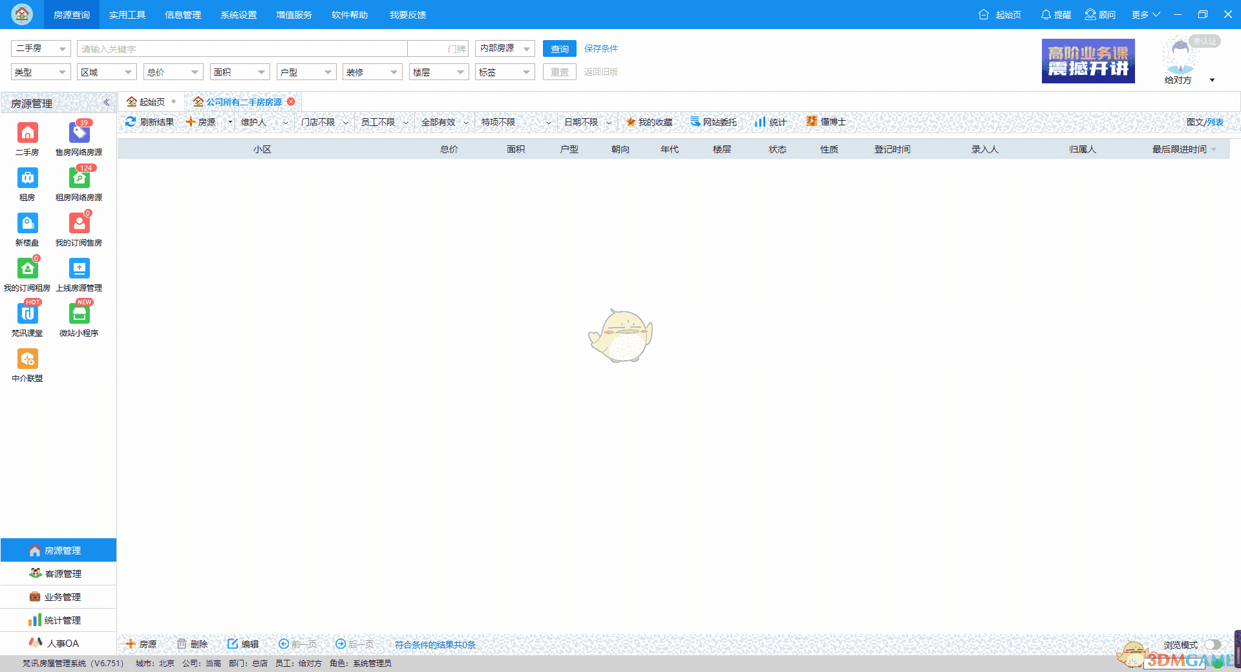Go to 前一页 previous page
This screenshot has height=672, width=1241.
[x=297, y=644]
